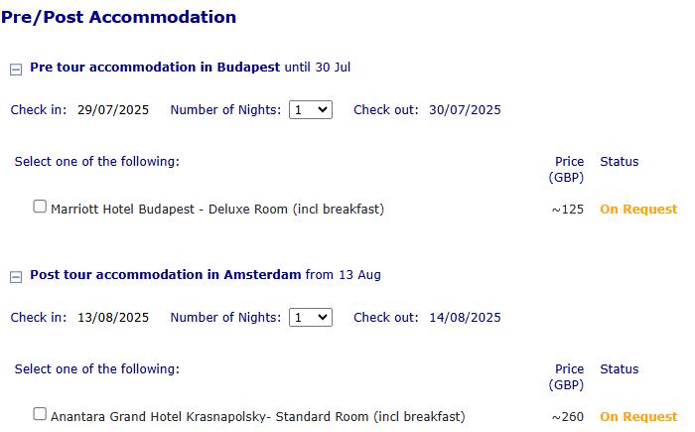
Task: Tick the Marriott Hotel Budapest checkbox
Action: [x=40, y=208]
